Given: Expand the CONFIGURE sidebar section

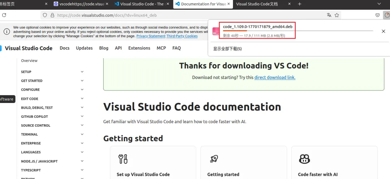Looking at the screenshot, I should tap(52, 90).
